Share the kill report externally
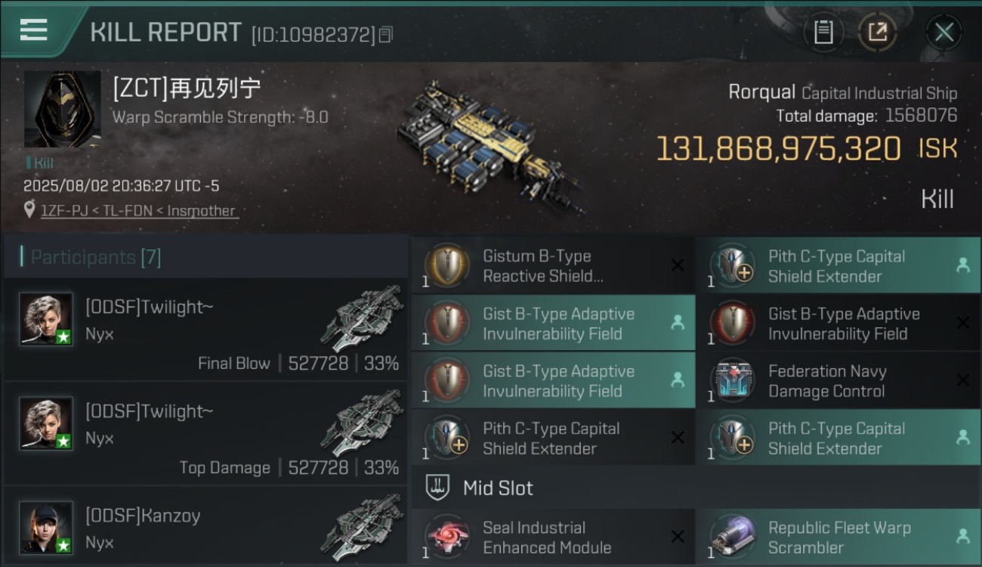The image size is (982, 567). 877,32
